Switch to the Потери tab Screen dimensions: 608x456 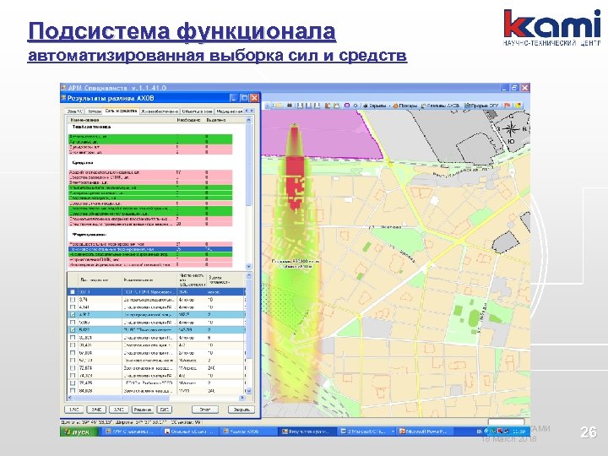click(x=95, y=111)
